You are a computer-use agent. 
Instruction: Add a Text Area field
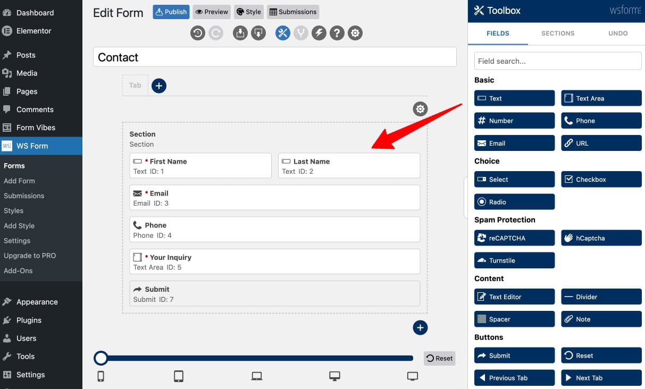pyautogui.click(x=601, y=98)
